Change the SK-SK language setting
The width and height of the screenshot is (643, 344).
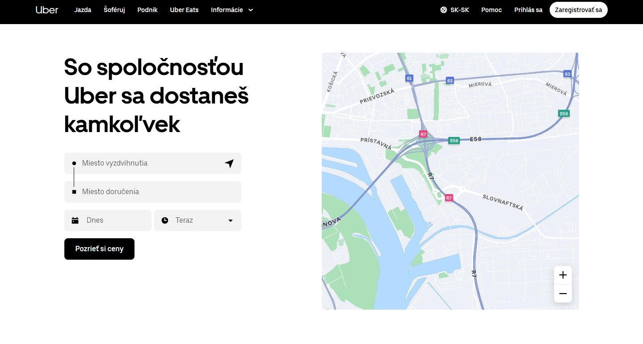pyautogui.click(x=454, y=10)
